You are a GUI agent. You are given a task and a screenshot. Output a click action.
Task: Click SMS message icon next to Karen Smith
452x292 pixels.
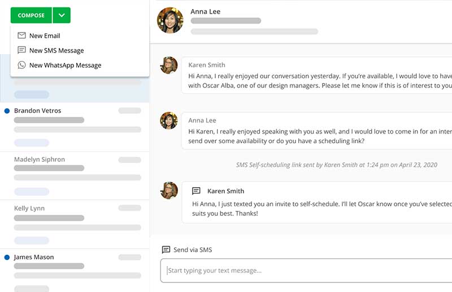point(196,191)
